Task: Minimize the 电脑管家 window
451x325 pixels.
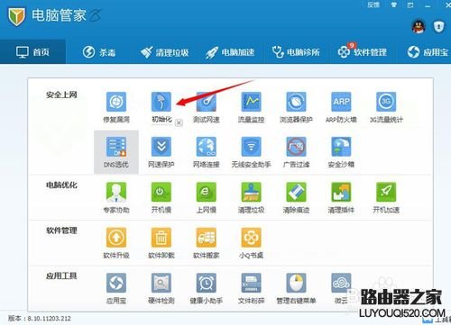Action: pos(428,5)
